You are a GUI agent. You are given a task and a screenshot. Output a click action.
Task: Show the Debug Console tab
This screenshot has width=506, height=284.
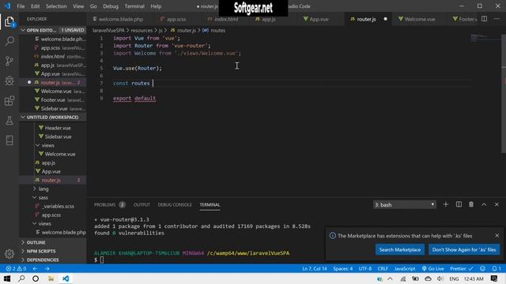tap(175, 205)
